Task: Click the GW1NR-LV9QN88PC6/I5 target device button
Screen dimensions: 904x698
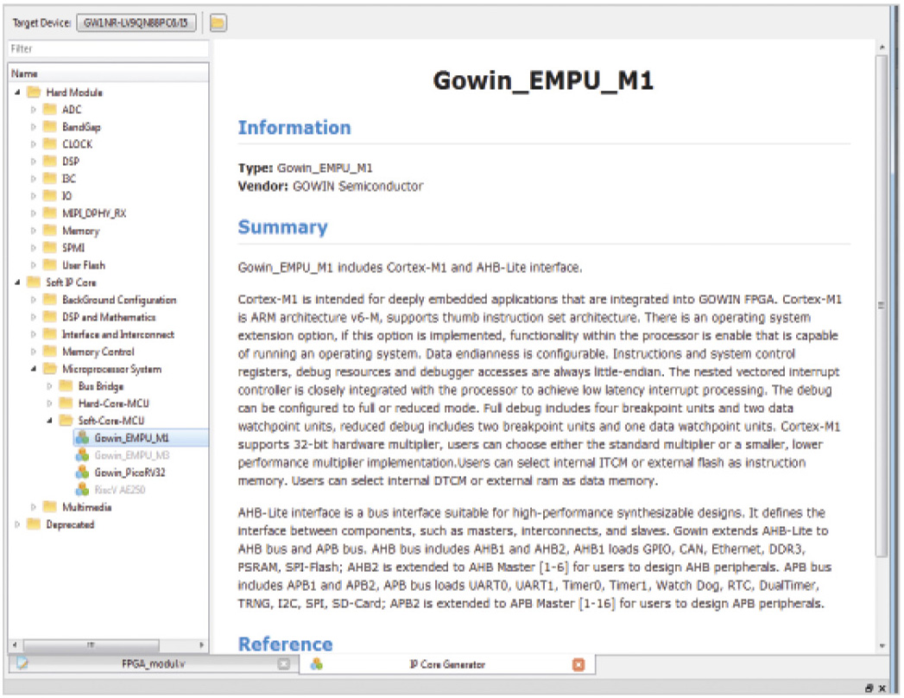Action: [x=138, y=22]
